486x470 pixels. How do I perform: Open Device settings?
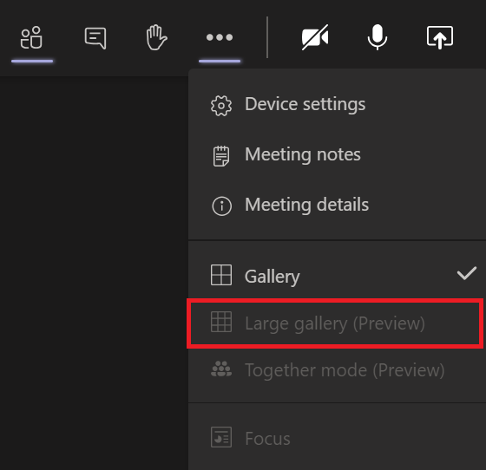pyautogui.click(x=338, y=104)
